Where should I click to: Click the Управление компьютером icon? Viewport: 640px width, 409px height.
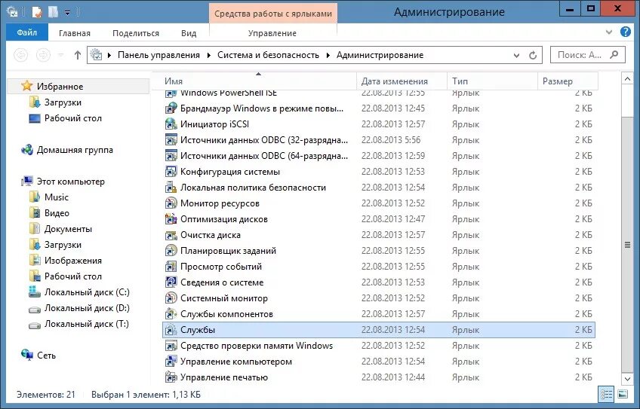click(x=171, y=362)
